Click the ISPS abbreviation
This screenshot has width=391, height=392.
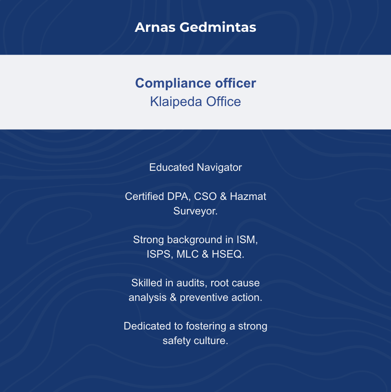point(159,254)
